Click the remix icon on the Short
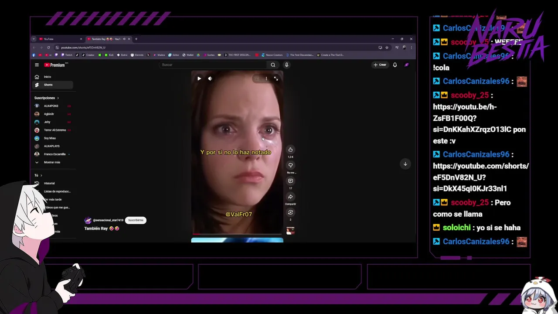The width and height of the screenshot is (558, 314). pyautogui.click(x=290, y=212)
